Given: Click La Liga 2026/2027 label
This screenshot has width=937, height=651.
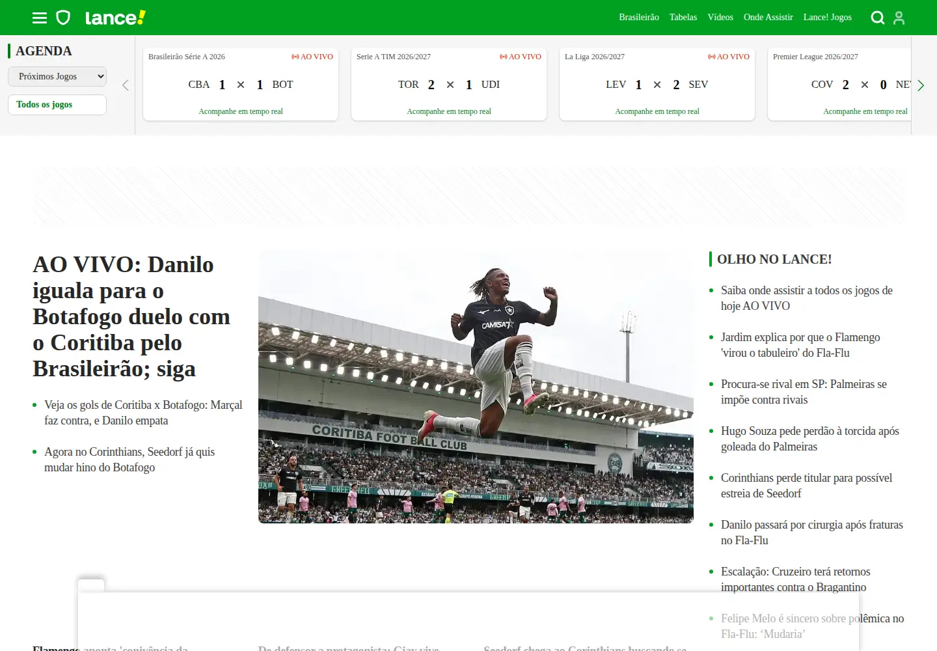Looking at the screenshot, I should point(595,57).
